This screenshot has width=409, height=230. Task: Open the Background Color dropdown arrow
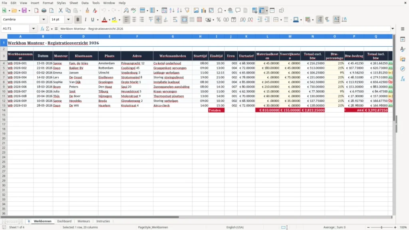[x=119, y=20]
